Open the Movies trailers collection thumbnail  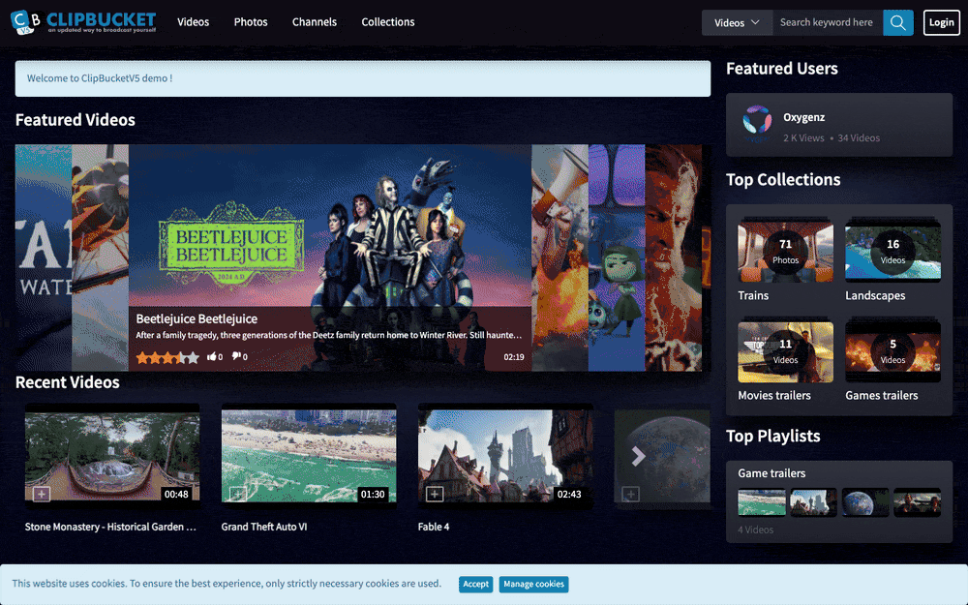click(785, 351)
